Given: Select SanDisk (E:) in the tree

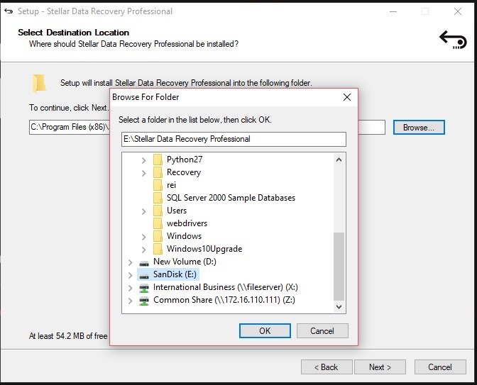Looking at the screenshot, I should (x=175, y=274).
